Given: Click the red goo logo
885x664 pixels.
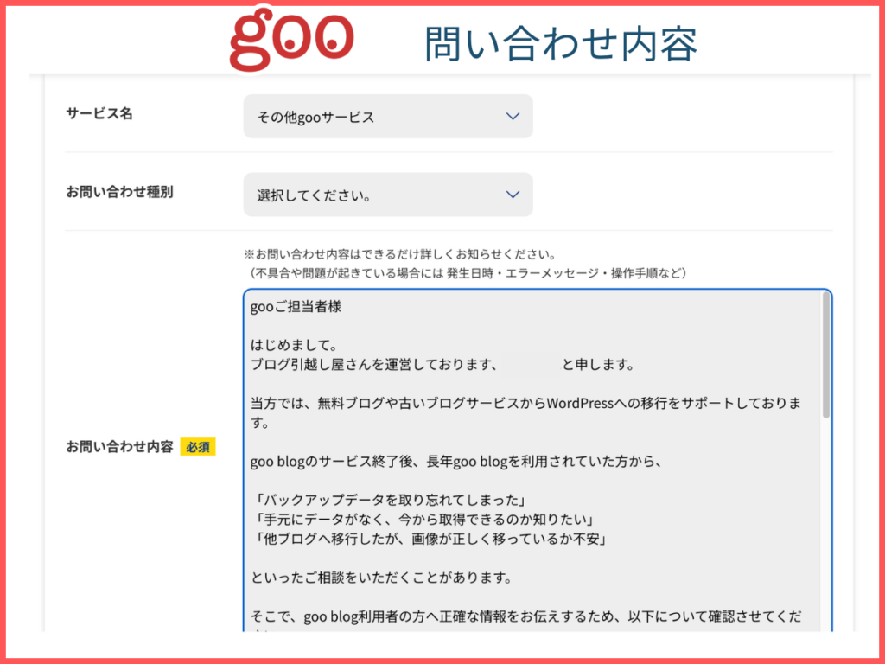Looking at the screenshot, I should pyautogui.click(x=292, y=40).
